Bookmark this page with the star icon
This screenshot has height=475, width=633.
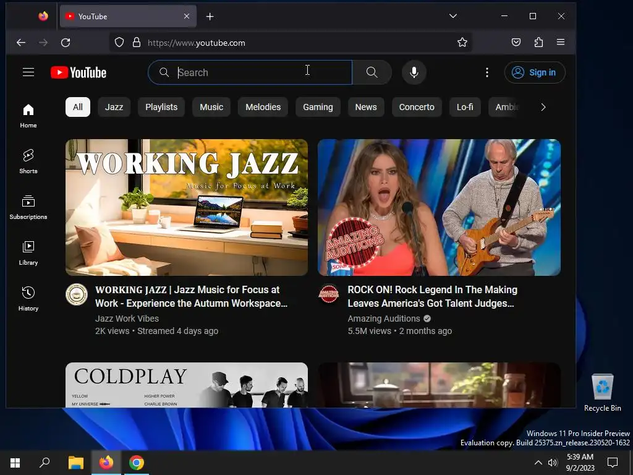(462, 43)
